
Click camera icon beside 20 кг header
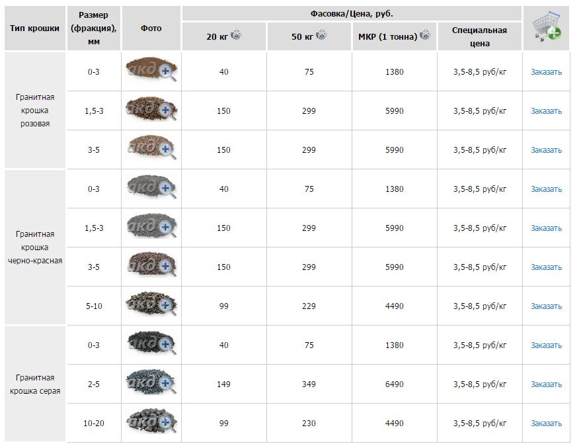236,36
